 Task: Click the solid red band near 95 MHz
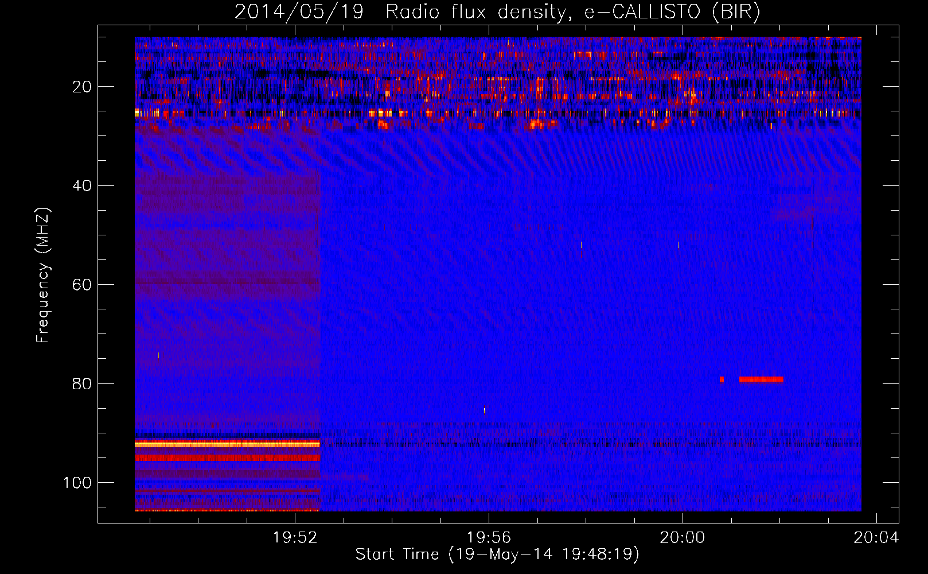coord(227,458)
